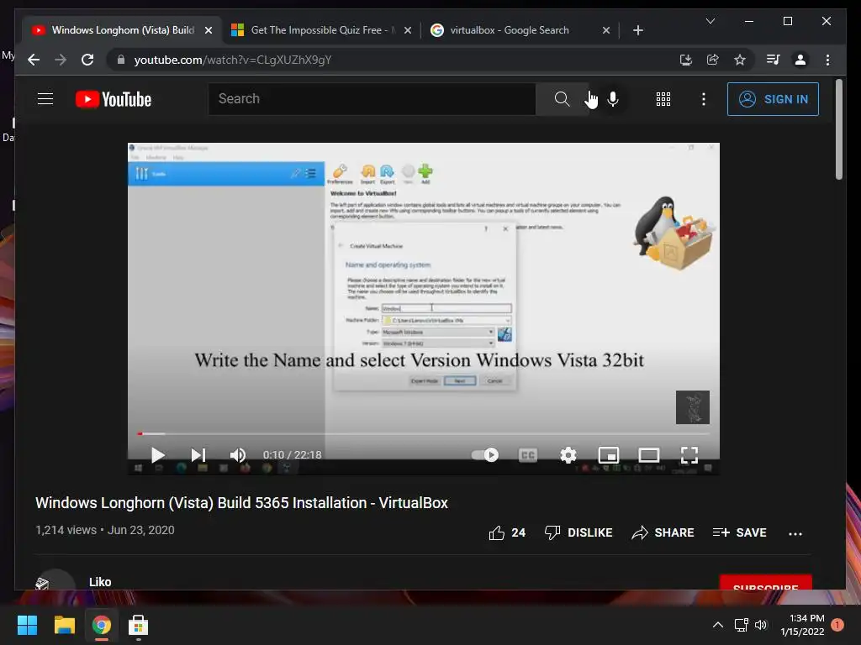Open the Chrome three-dot menu
Viewport: 861px width, 645px height.
pyautogui.click(x=827, y=60)
